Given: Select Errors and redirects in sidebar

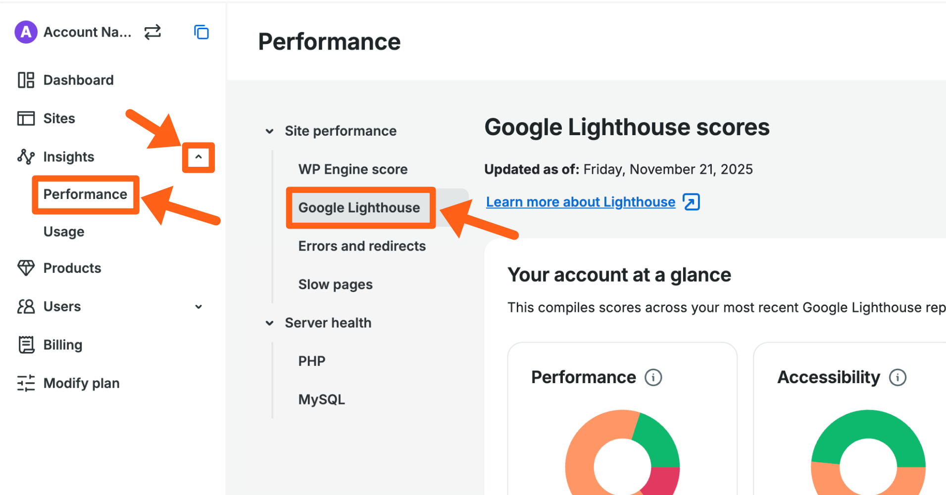Looking at the screenshot, I should [x=362, y=246].
